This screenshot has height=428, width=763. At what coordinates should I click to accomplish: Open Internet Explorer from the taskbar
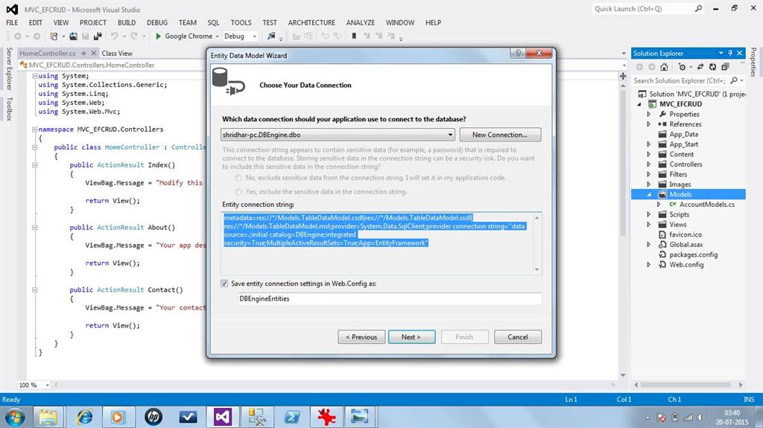click(x=85, y=417)
